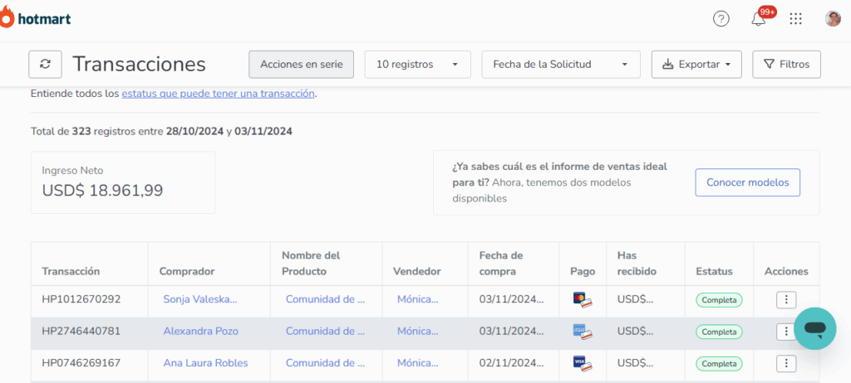Open Comunidad de product link for Alexandra Pozo row
Image resolution: width=851 pixels, height=383 pixels.
tap(325, 331)
